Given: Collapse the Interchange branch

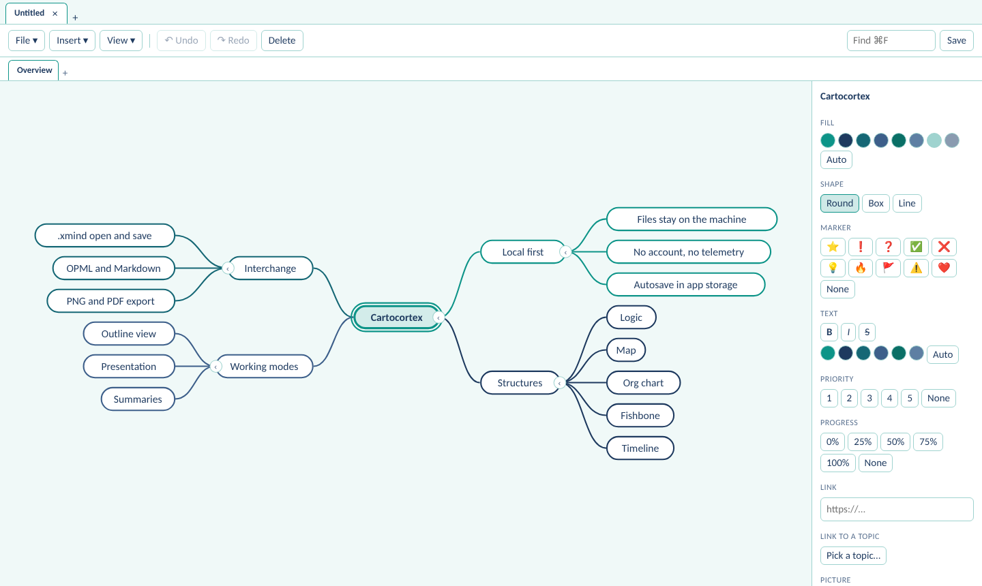Looking at the screenshot, I should [x=228, y=268].
